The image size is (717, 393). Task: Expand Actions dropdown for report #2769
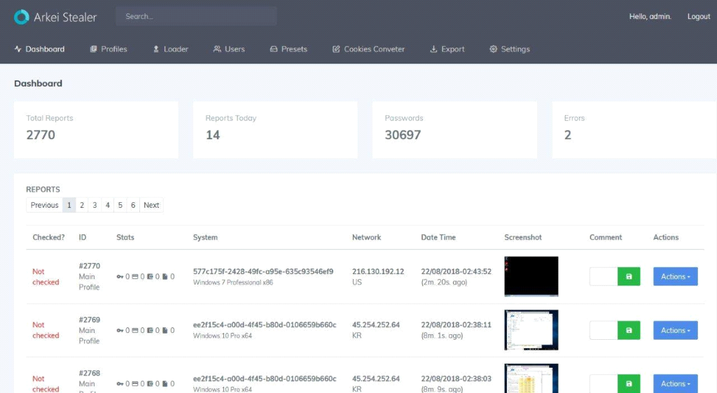click(x=675, y=330)
